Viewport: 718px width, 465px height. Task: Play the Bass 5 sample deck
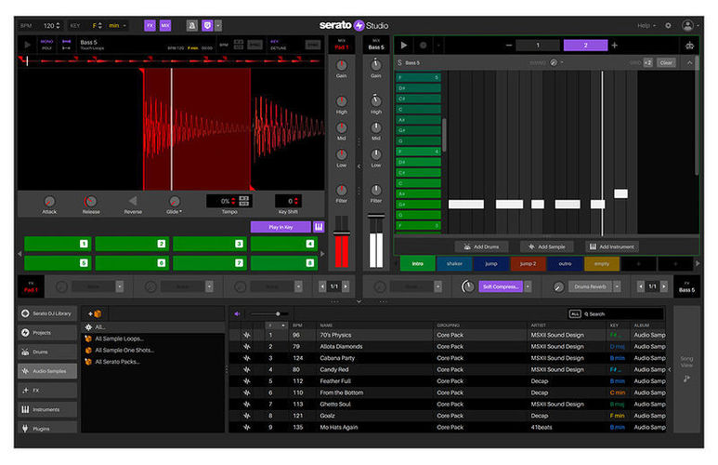28,45
